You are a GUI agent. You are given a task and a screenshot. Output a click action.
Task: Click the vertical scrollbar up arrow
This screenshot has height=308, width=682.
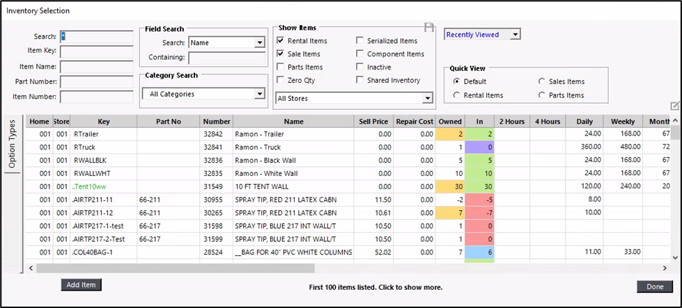(x=674, y=120)
